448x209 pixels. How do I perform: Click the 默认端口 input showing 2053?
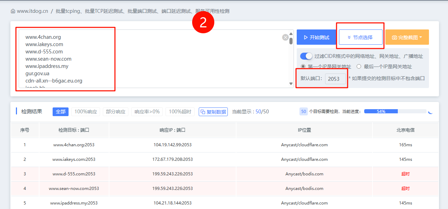coord(335,79)
